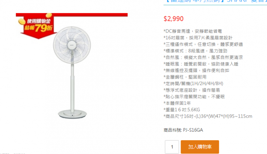Click the 16吋扇葉 7片柔風 description line
The height and width of the screenshot is (154, 267).
198,38
